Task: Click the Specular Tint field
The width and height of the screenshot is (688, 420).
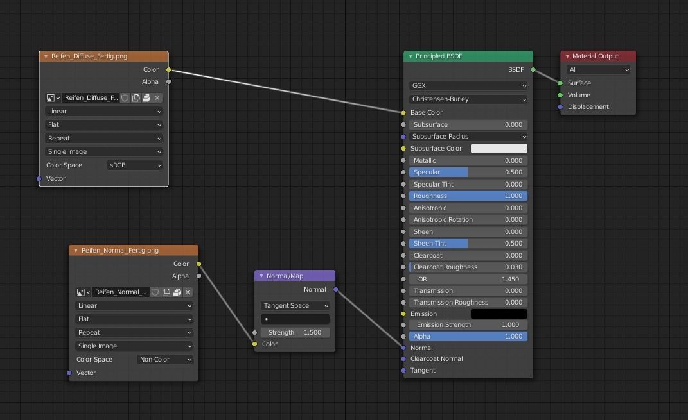Action: pyautogui.click(x=468, y=185)
